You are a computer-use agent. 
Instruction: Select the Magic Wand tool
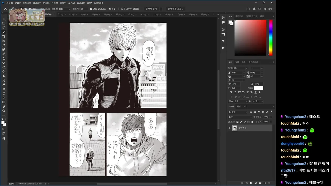coord(4,32)
